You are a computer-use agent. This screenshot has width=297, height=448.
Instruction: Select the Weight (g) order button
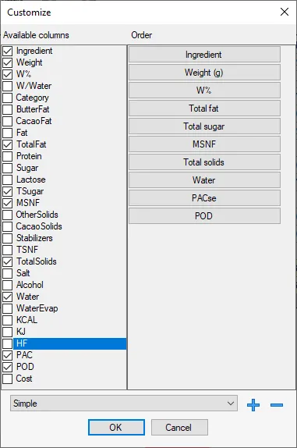tap(204, 73)
